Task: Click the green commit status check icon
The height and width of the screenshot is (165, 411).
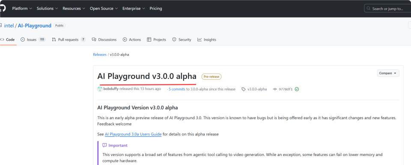Action: [x=297, y=89]
